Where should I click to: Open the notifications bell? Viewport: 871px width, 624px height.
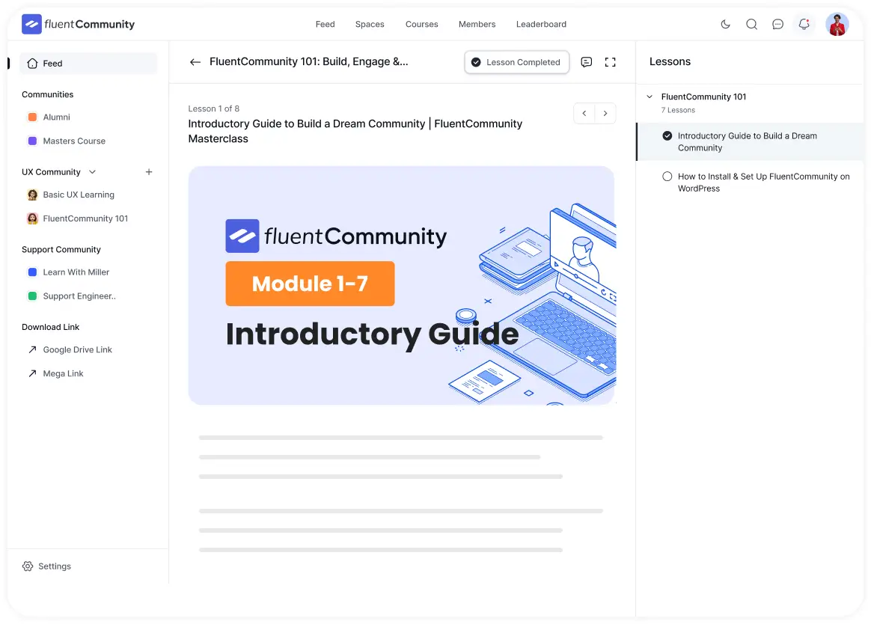pyautogui.click(x=804, y=24)
